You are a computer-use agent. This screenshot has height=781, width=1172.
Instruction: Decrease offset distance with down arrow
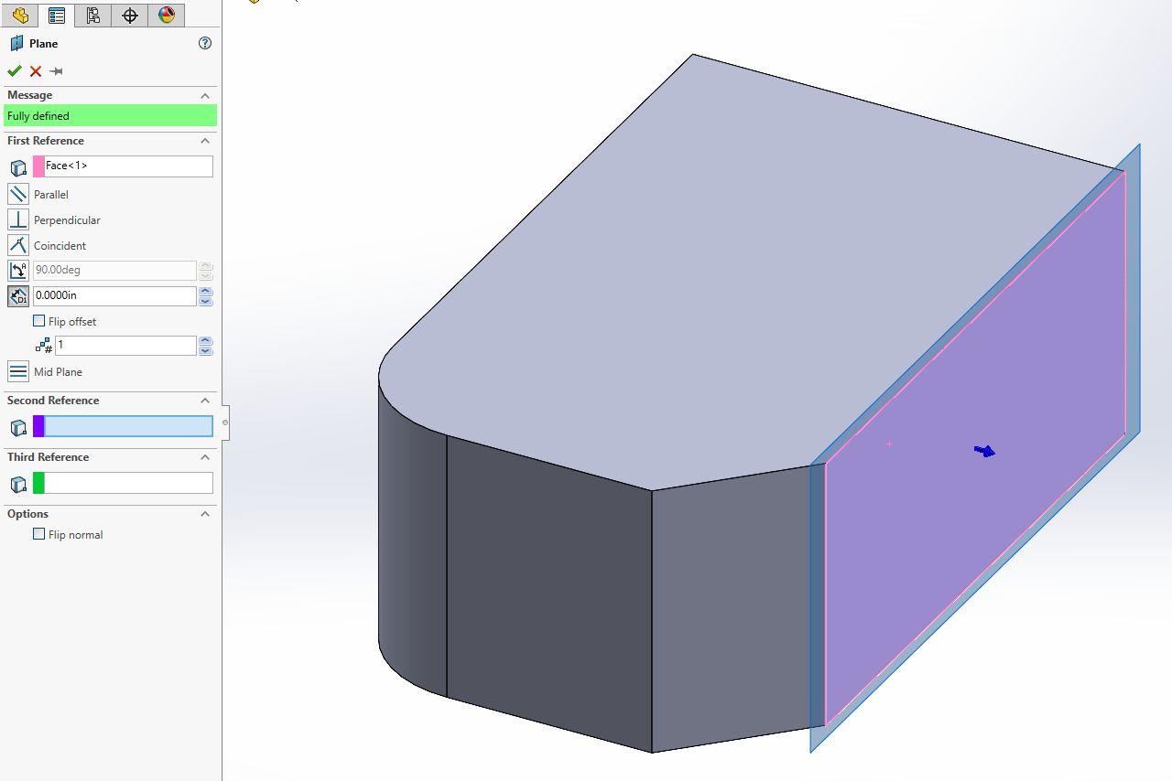coord(205,301)
